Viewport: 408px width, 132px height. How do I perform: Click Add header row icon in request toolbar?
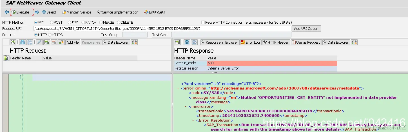click(47, 42)
